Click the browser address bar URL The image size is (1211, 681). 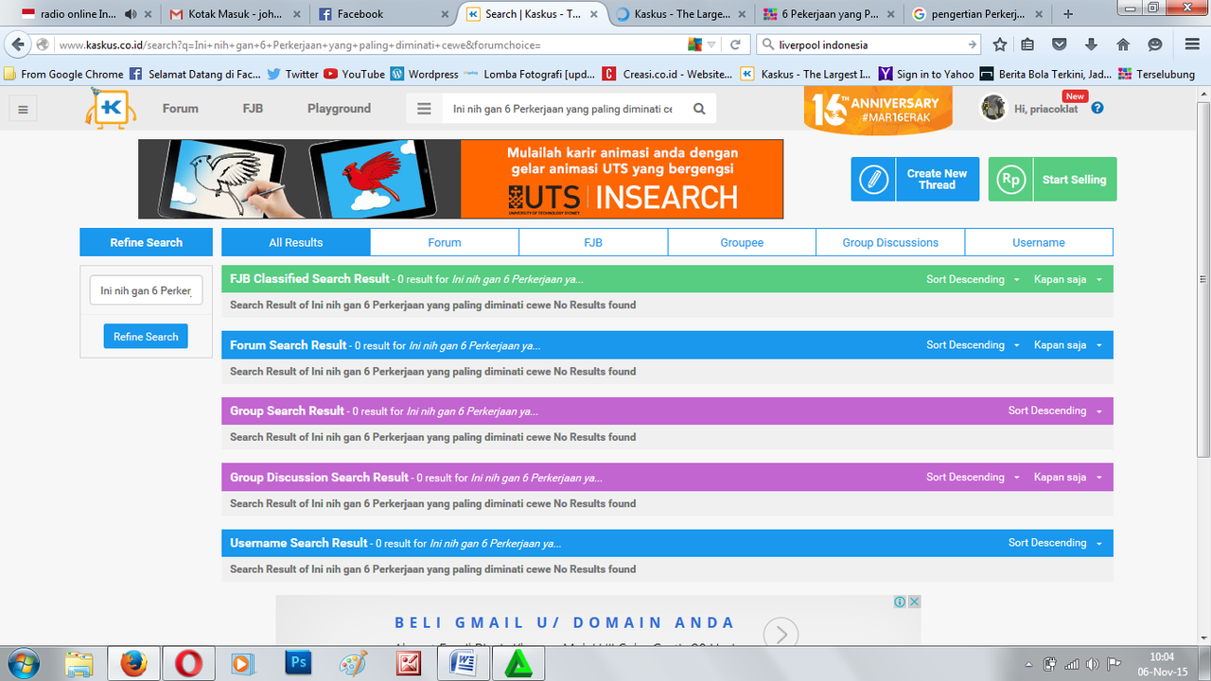coord(369,44)
